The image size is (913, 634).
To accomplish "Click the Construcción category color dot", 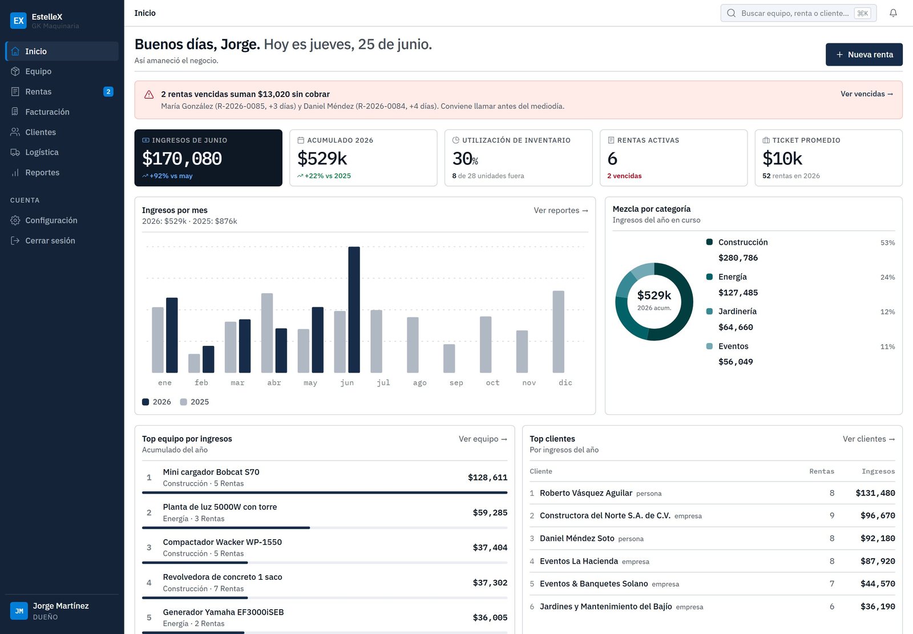I will (709, 242).
